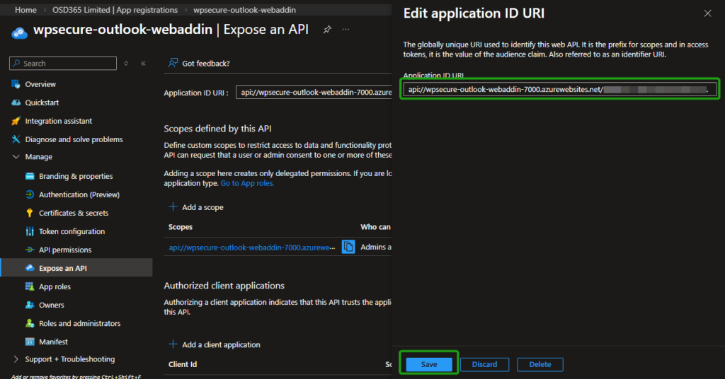This screenshot has height=379, width=725.
Task: Click the Got feedback icon
Action: [173, 63]
